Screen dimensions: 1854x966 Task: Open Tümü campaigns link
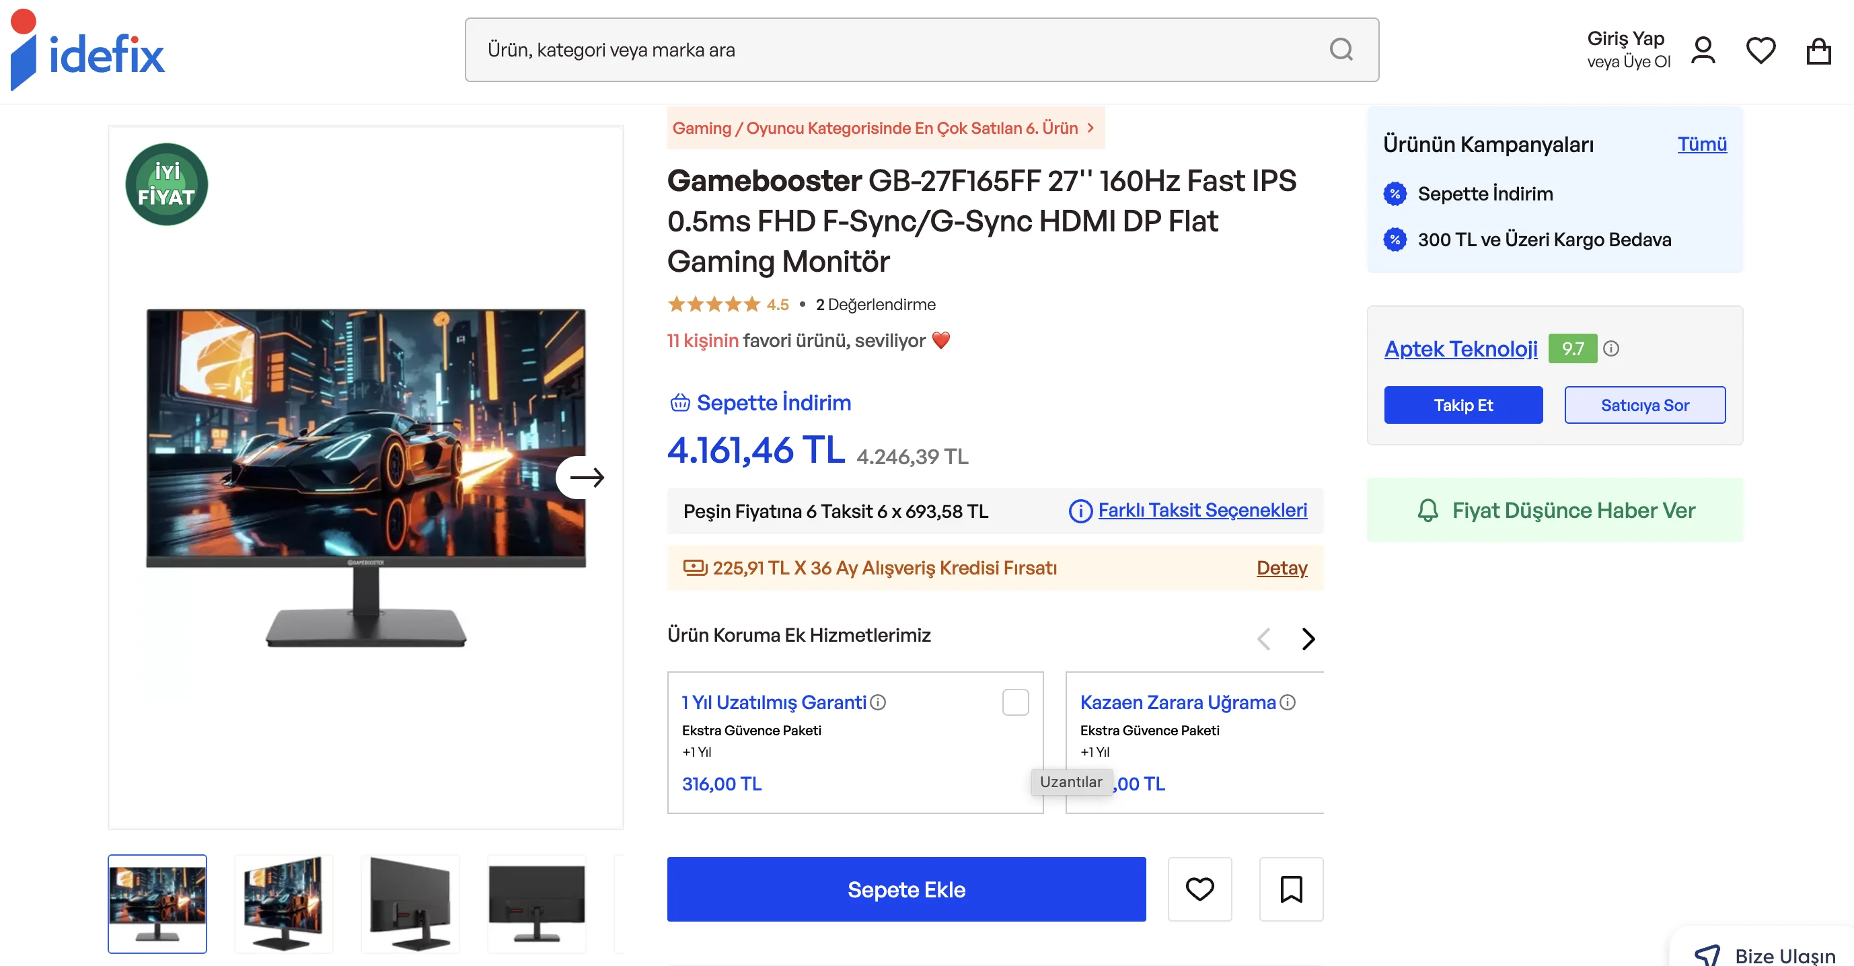pos(1701,144)
